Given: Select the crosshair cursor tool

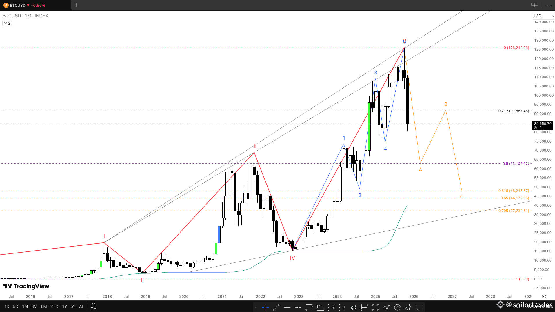Looking at the screenshot, I should [265, 307].
